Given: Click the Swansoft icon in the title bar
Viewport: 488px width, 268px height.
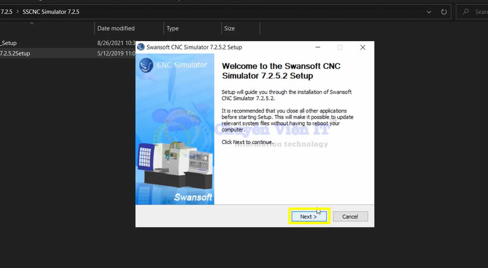Looking at the screenshot, I should click(x=141, y=47).
